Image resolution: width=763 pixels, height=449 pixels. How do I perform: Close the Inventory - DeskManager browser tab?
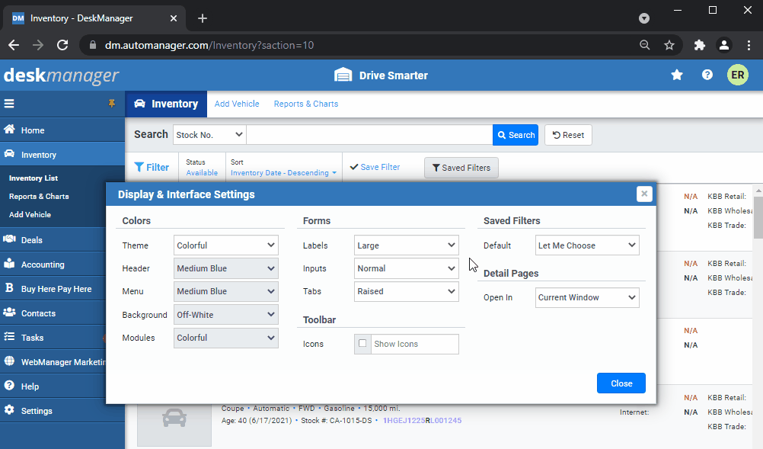click(x=174, y=18)
